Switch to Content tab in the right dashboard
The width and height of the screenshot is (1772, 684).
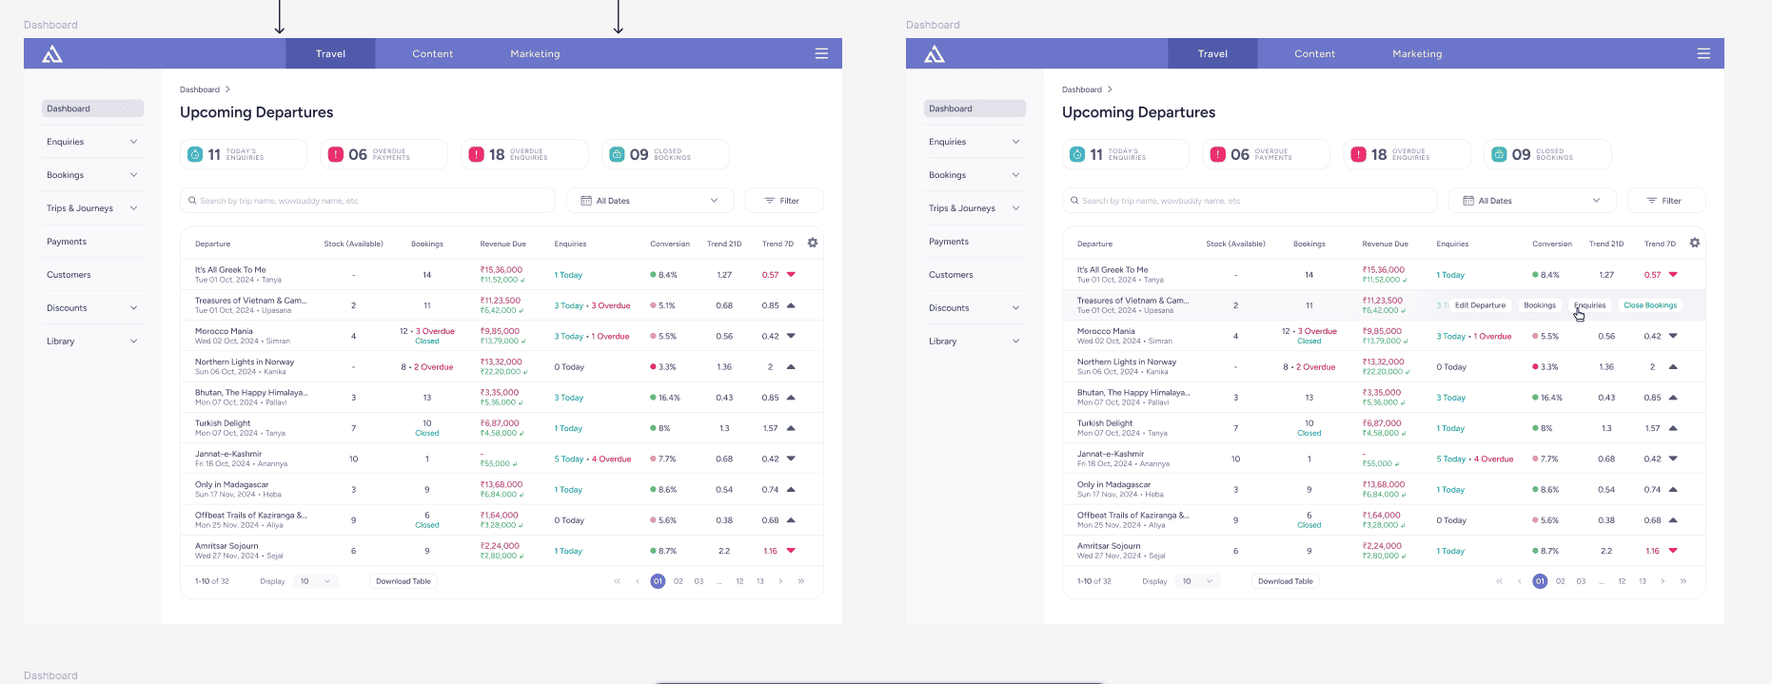(x=1314, y=54)
